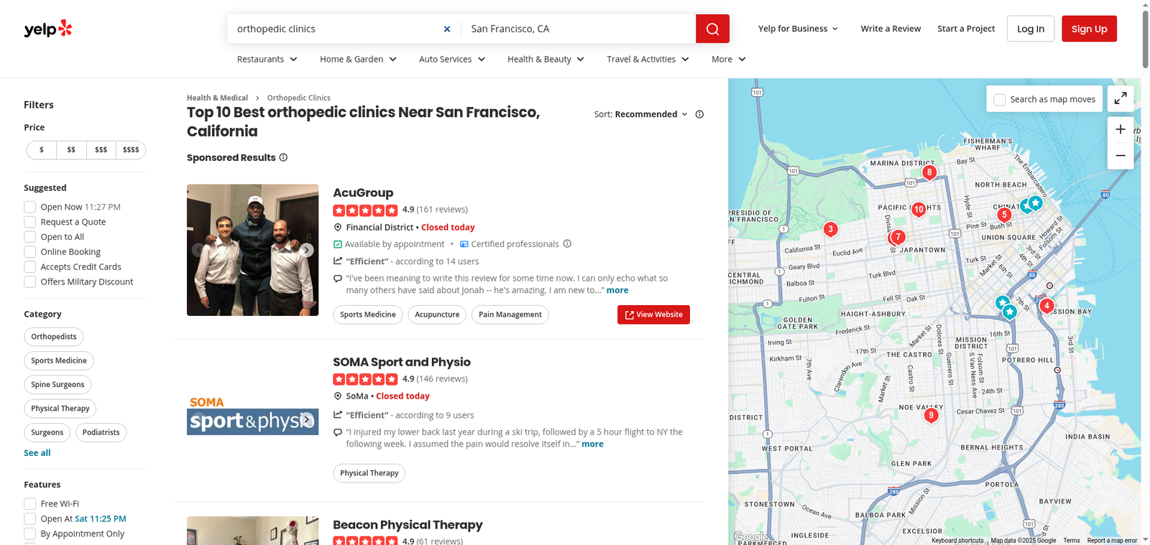Zoom out on the map
This screenshot has width=1150, height=545.
tap(1121, 156)
